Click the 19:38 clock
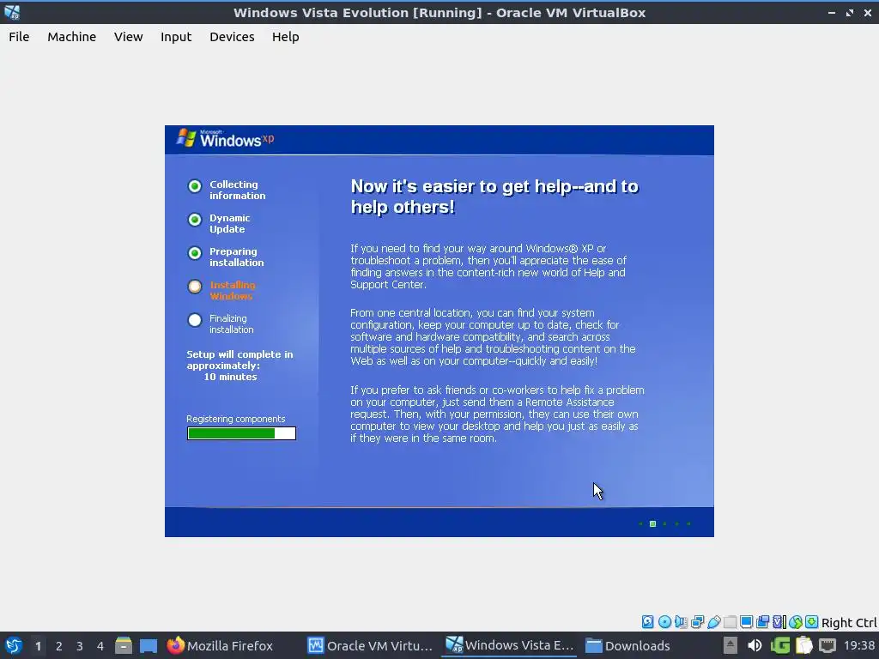 (x=858, y=645)
